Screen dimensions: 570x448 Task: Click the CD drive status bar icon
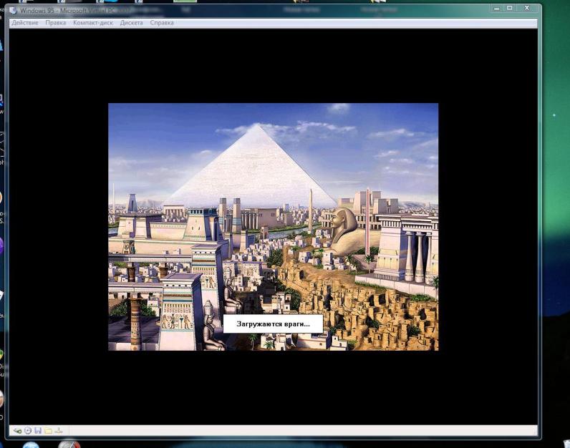click(28, 431)
